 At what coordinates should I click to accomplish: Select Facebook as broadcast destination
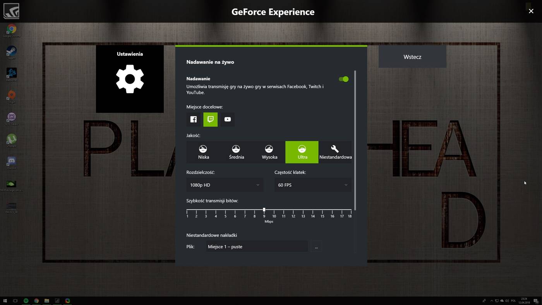point(194,119)
